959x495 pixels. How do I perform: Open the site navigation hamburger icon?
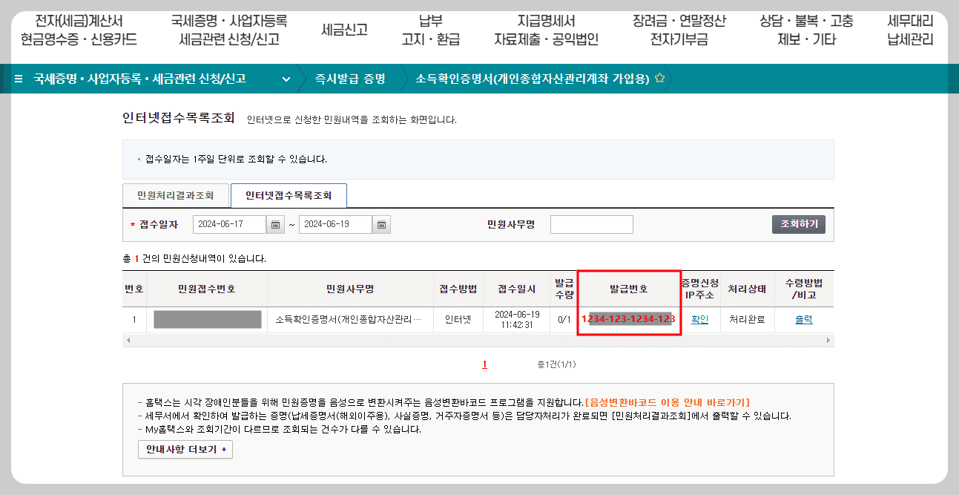18,77
